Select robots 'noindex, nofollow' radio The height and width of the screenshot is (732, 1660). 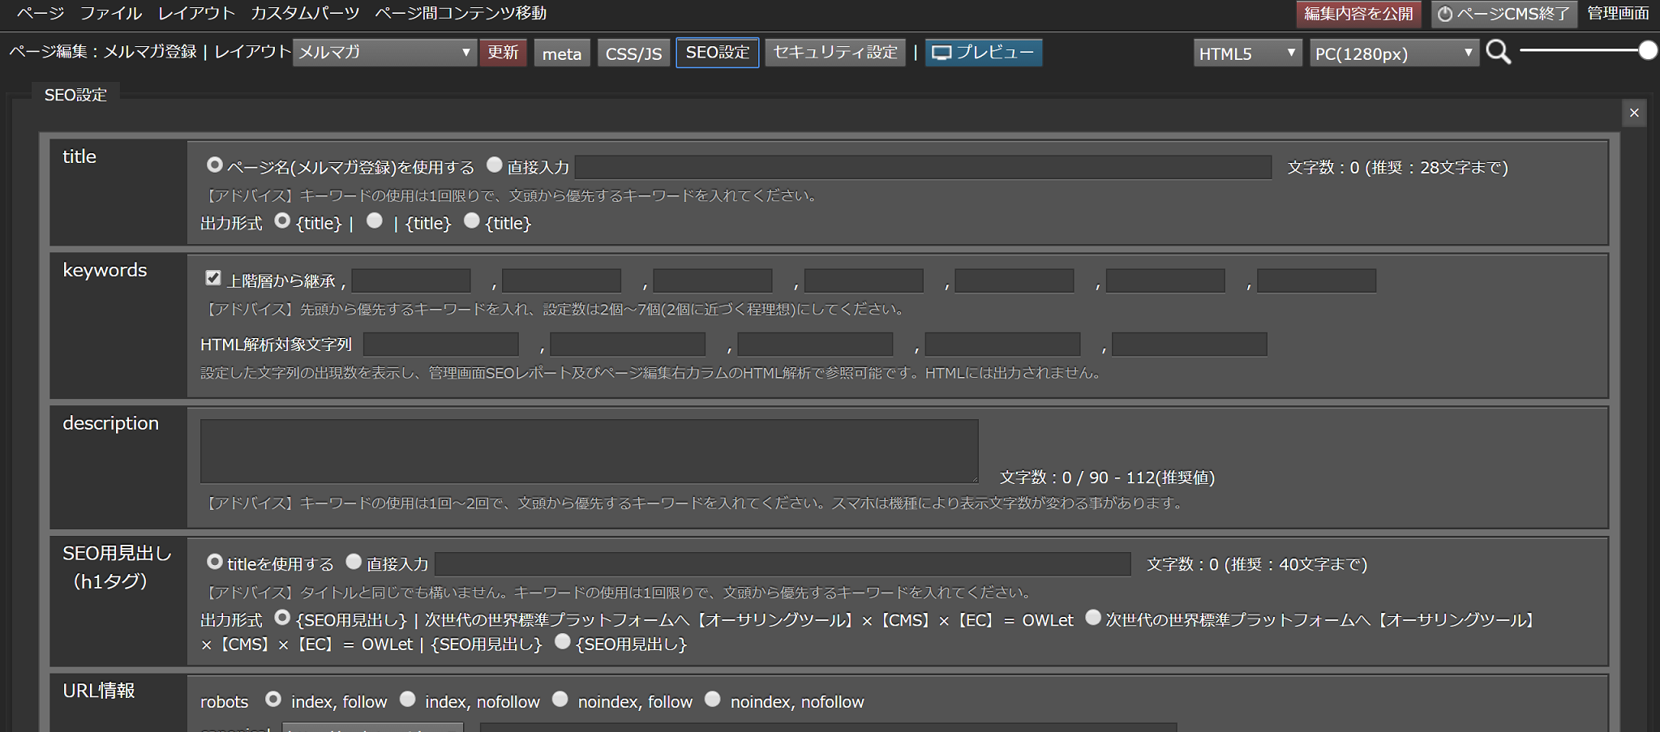point(713,699)
